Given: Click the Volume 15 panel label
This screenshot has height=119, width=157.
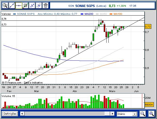Looking at the screenshot, I should coord(8,96).
